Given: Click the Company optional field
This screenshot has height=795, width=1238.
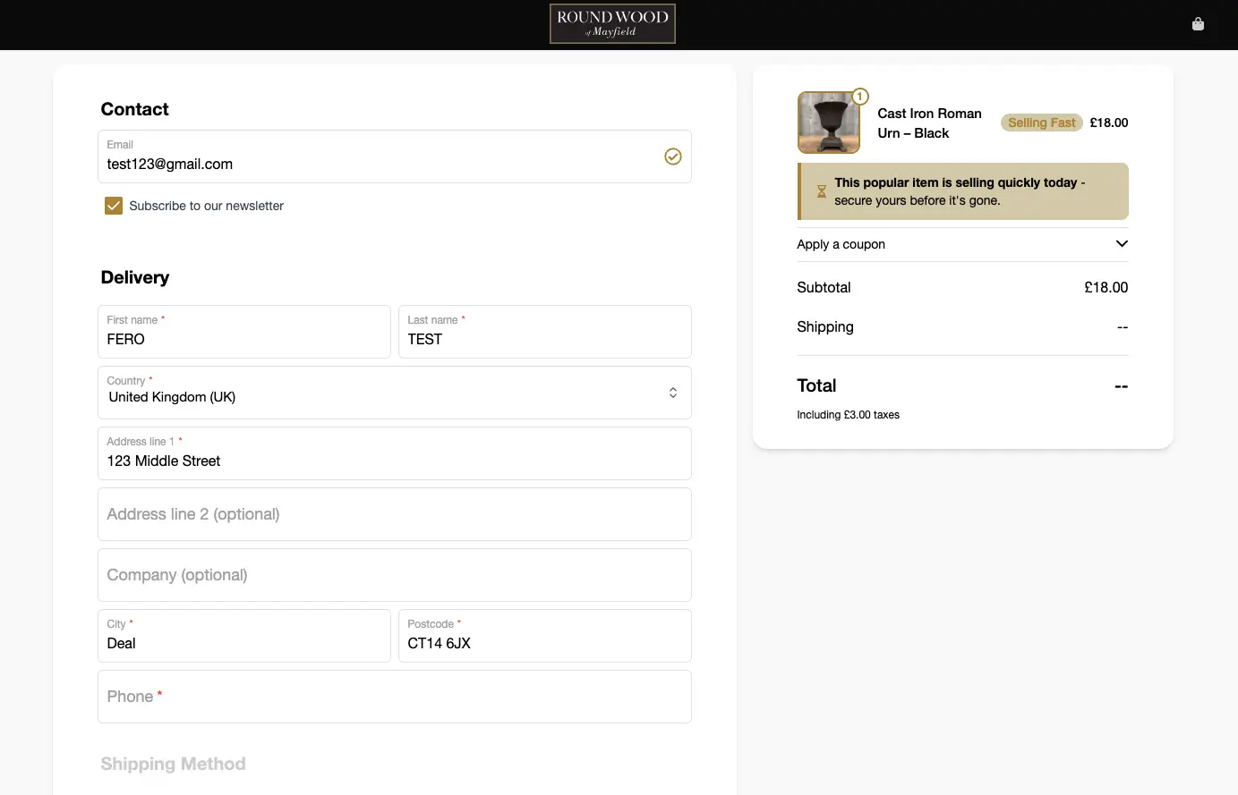Looking at the screenshot, I should pyautogui.click(x=394, y=575).
